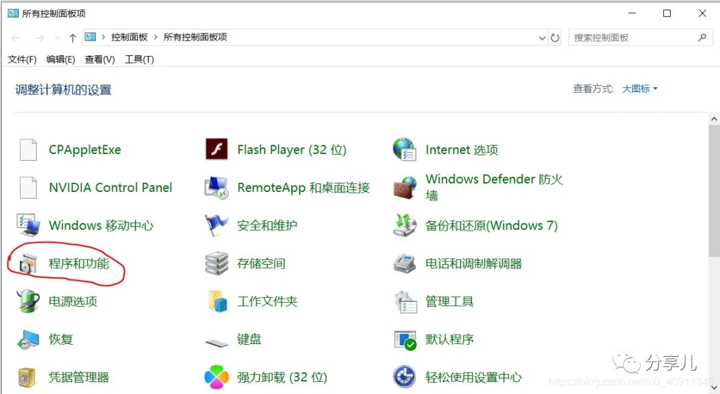The image size is (720, 394).
Task: Click the 强力卸载 colorful clover icon
Action: [x=216, y=377]
